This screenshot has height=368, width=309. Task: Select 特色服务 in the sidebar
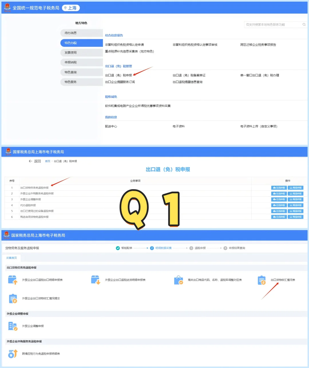coord(82,82)
